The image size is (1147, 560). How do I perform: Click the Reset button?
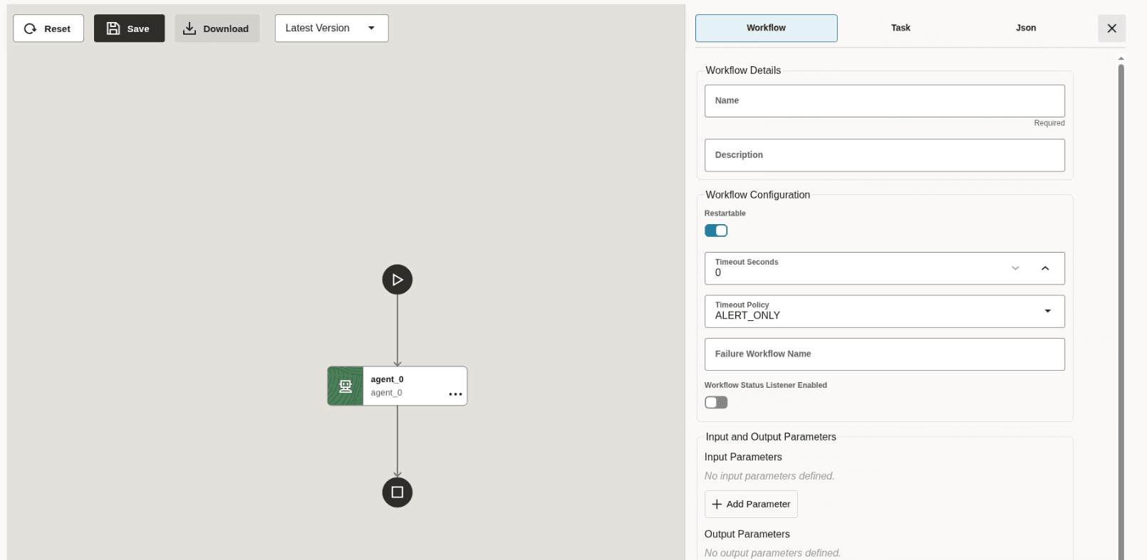pyautogui.click(x=48, y=28)
